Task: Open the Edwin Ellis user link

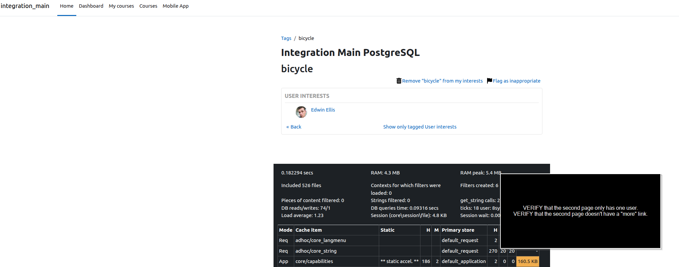Action: pyautogui.click(x=323, y=110)
